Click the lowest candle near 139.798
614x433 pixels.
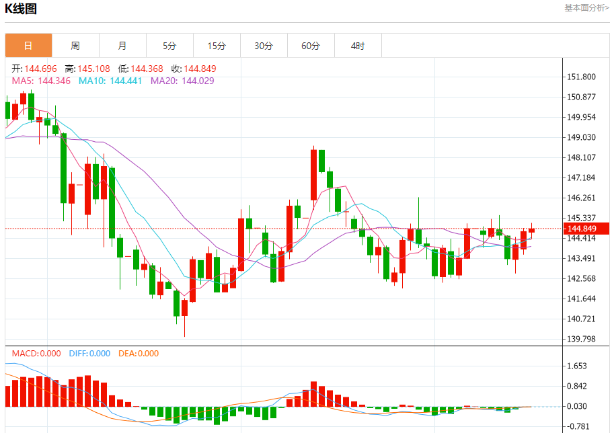pos(184,308)
